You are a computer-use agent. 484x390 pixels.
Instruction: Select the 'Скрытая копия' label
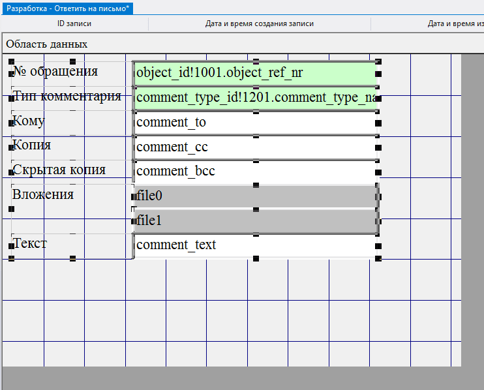click(59, 170)
